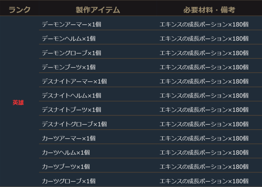This screenshot has width=262, height=187.
Task: Click the required material cell for デーモンアーマー
Action: click(x=204, y=24)
